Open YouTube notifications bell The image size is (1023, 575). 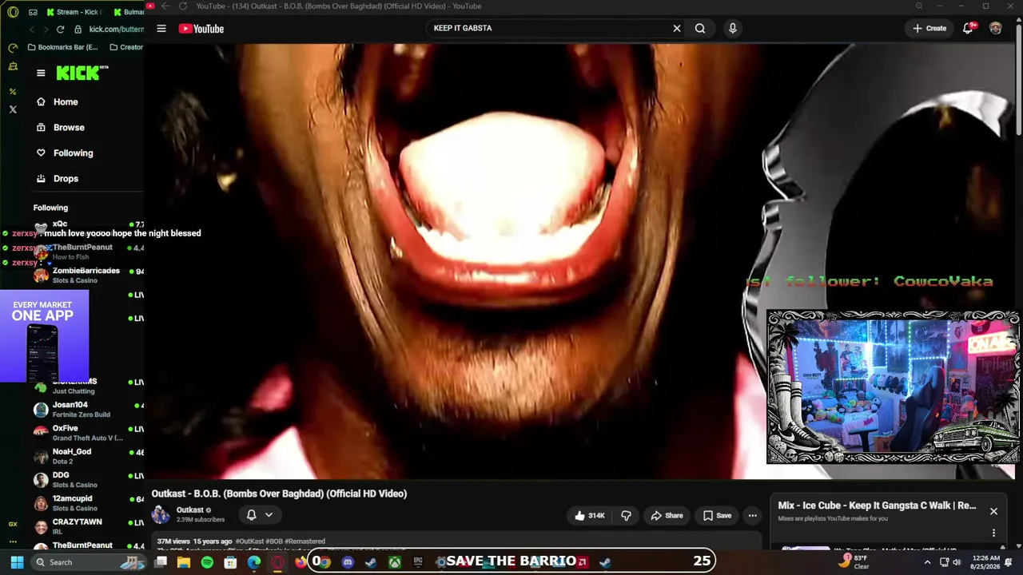(968, 29)
